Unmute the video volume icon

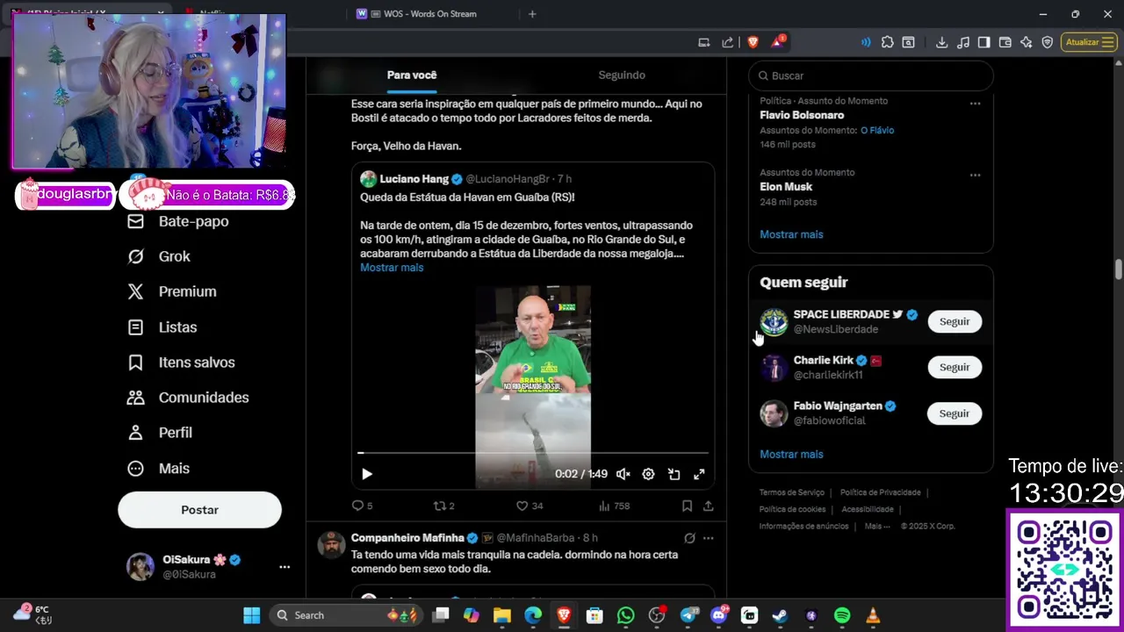623,474
